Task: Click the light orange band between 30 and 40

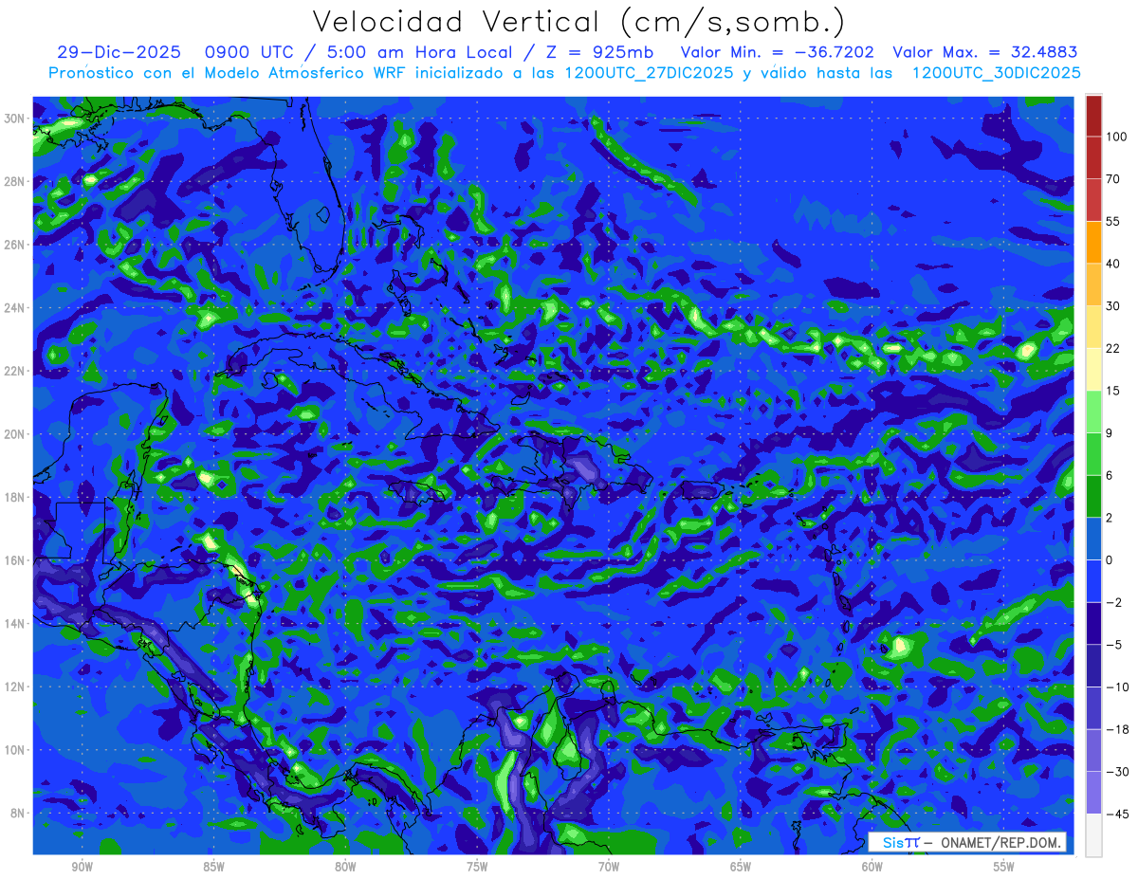Action: pyautogui.click(x=1093, y=284)
